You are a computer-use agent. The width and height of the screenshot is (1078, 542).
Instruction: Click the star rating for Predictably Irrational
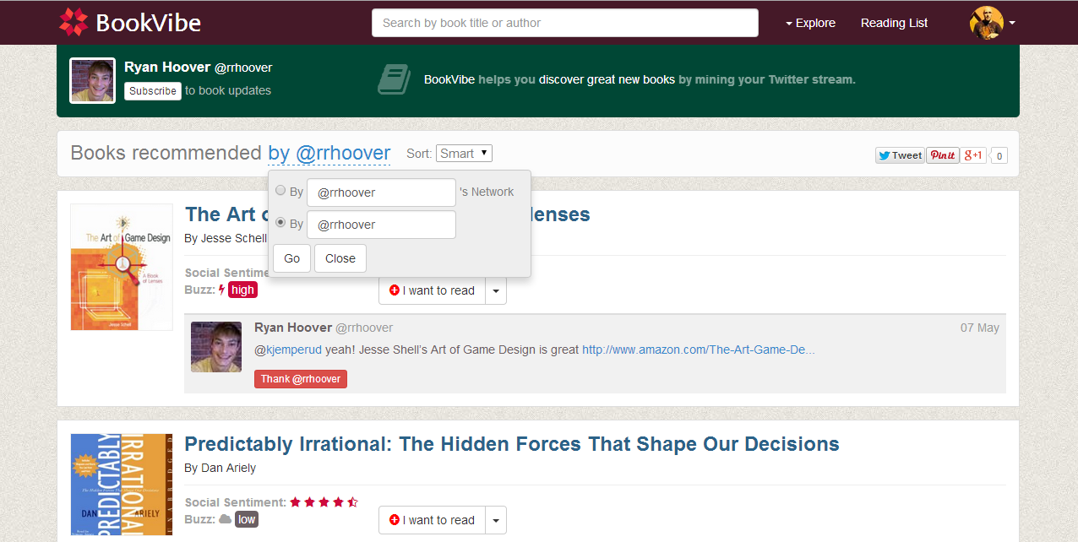(x=324, y=501)
